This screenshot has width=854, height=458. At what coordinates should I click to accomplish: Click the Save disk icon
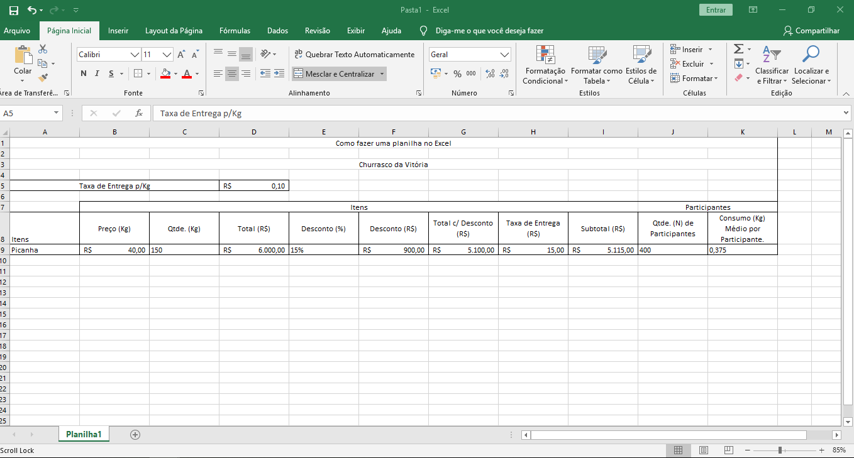click(x=13, y=10)
